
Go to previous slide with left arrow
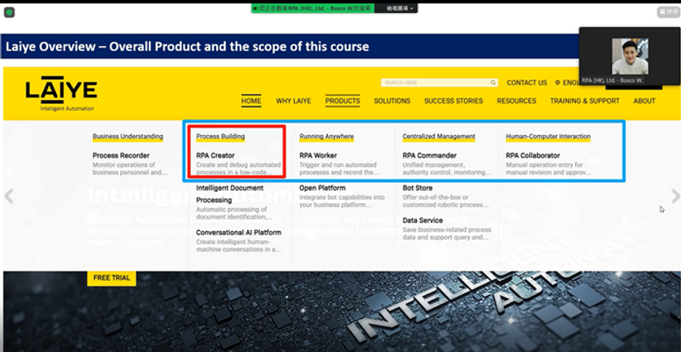coord(9,196)
